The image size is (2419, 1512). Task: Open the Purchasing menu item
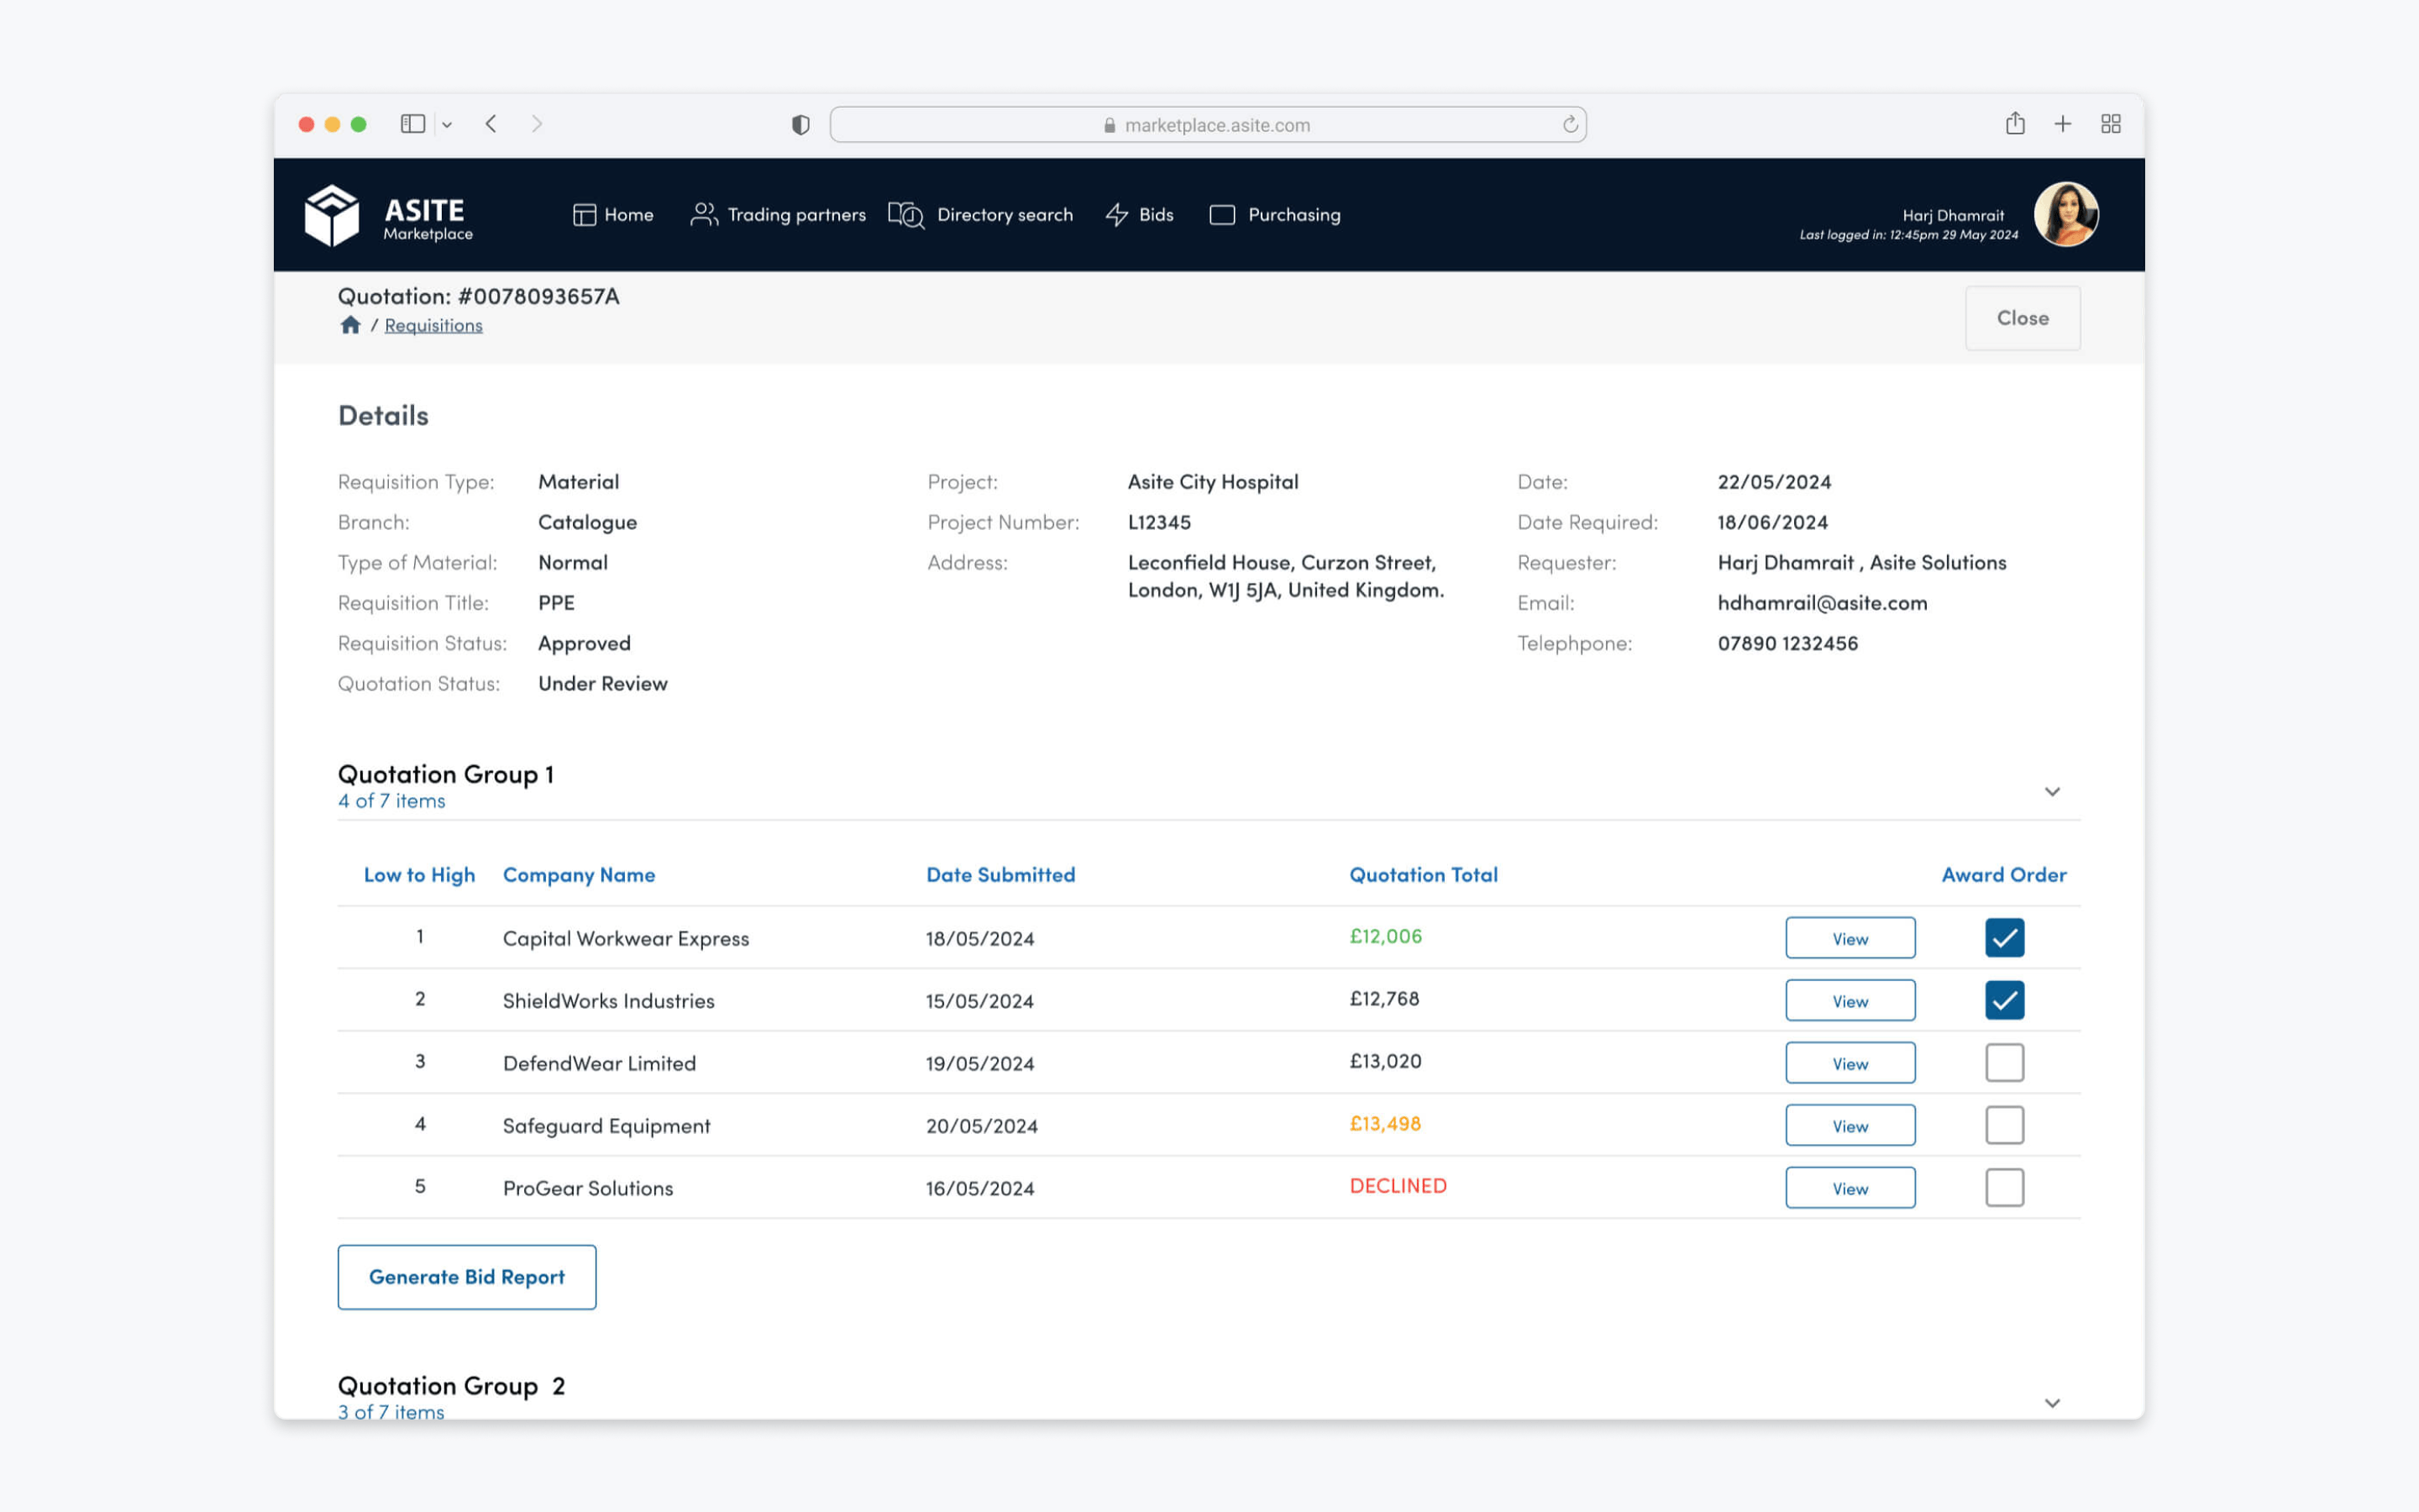(1274, 215)
